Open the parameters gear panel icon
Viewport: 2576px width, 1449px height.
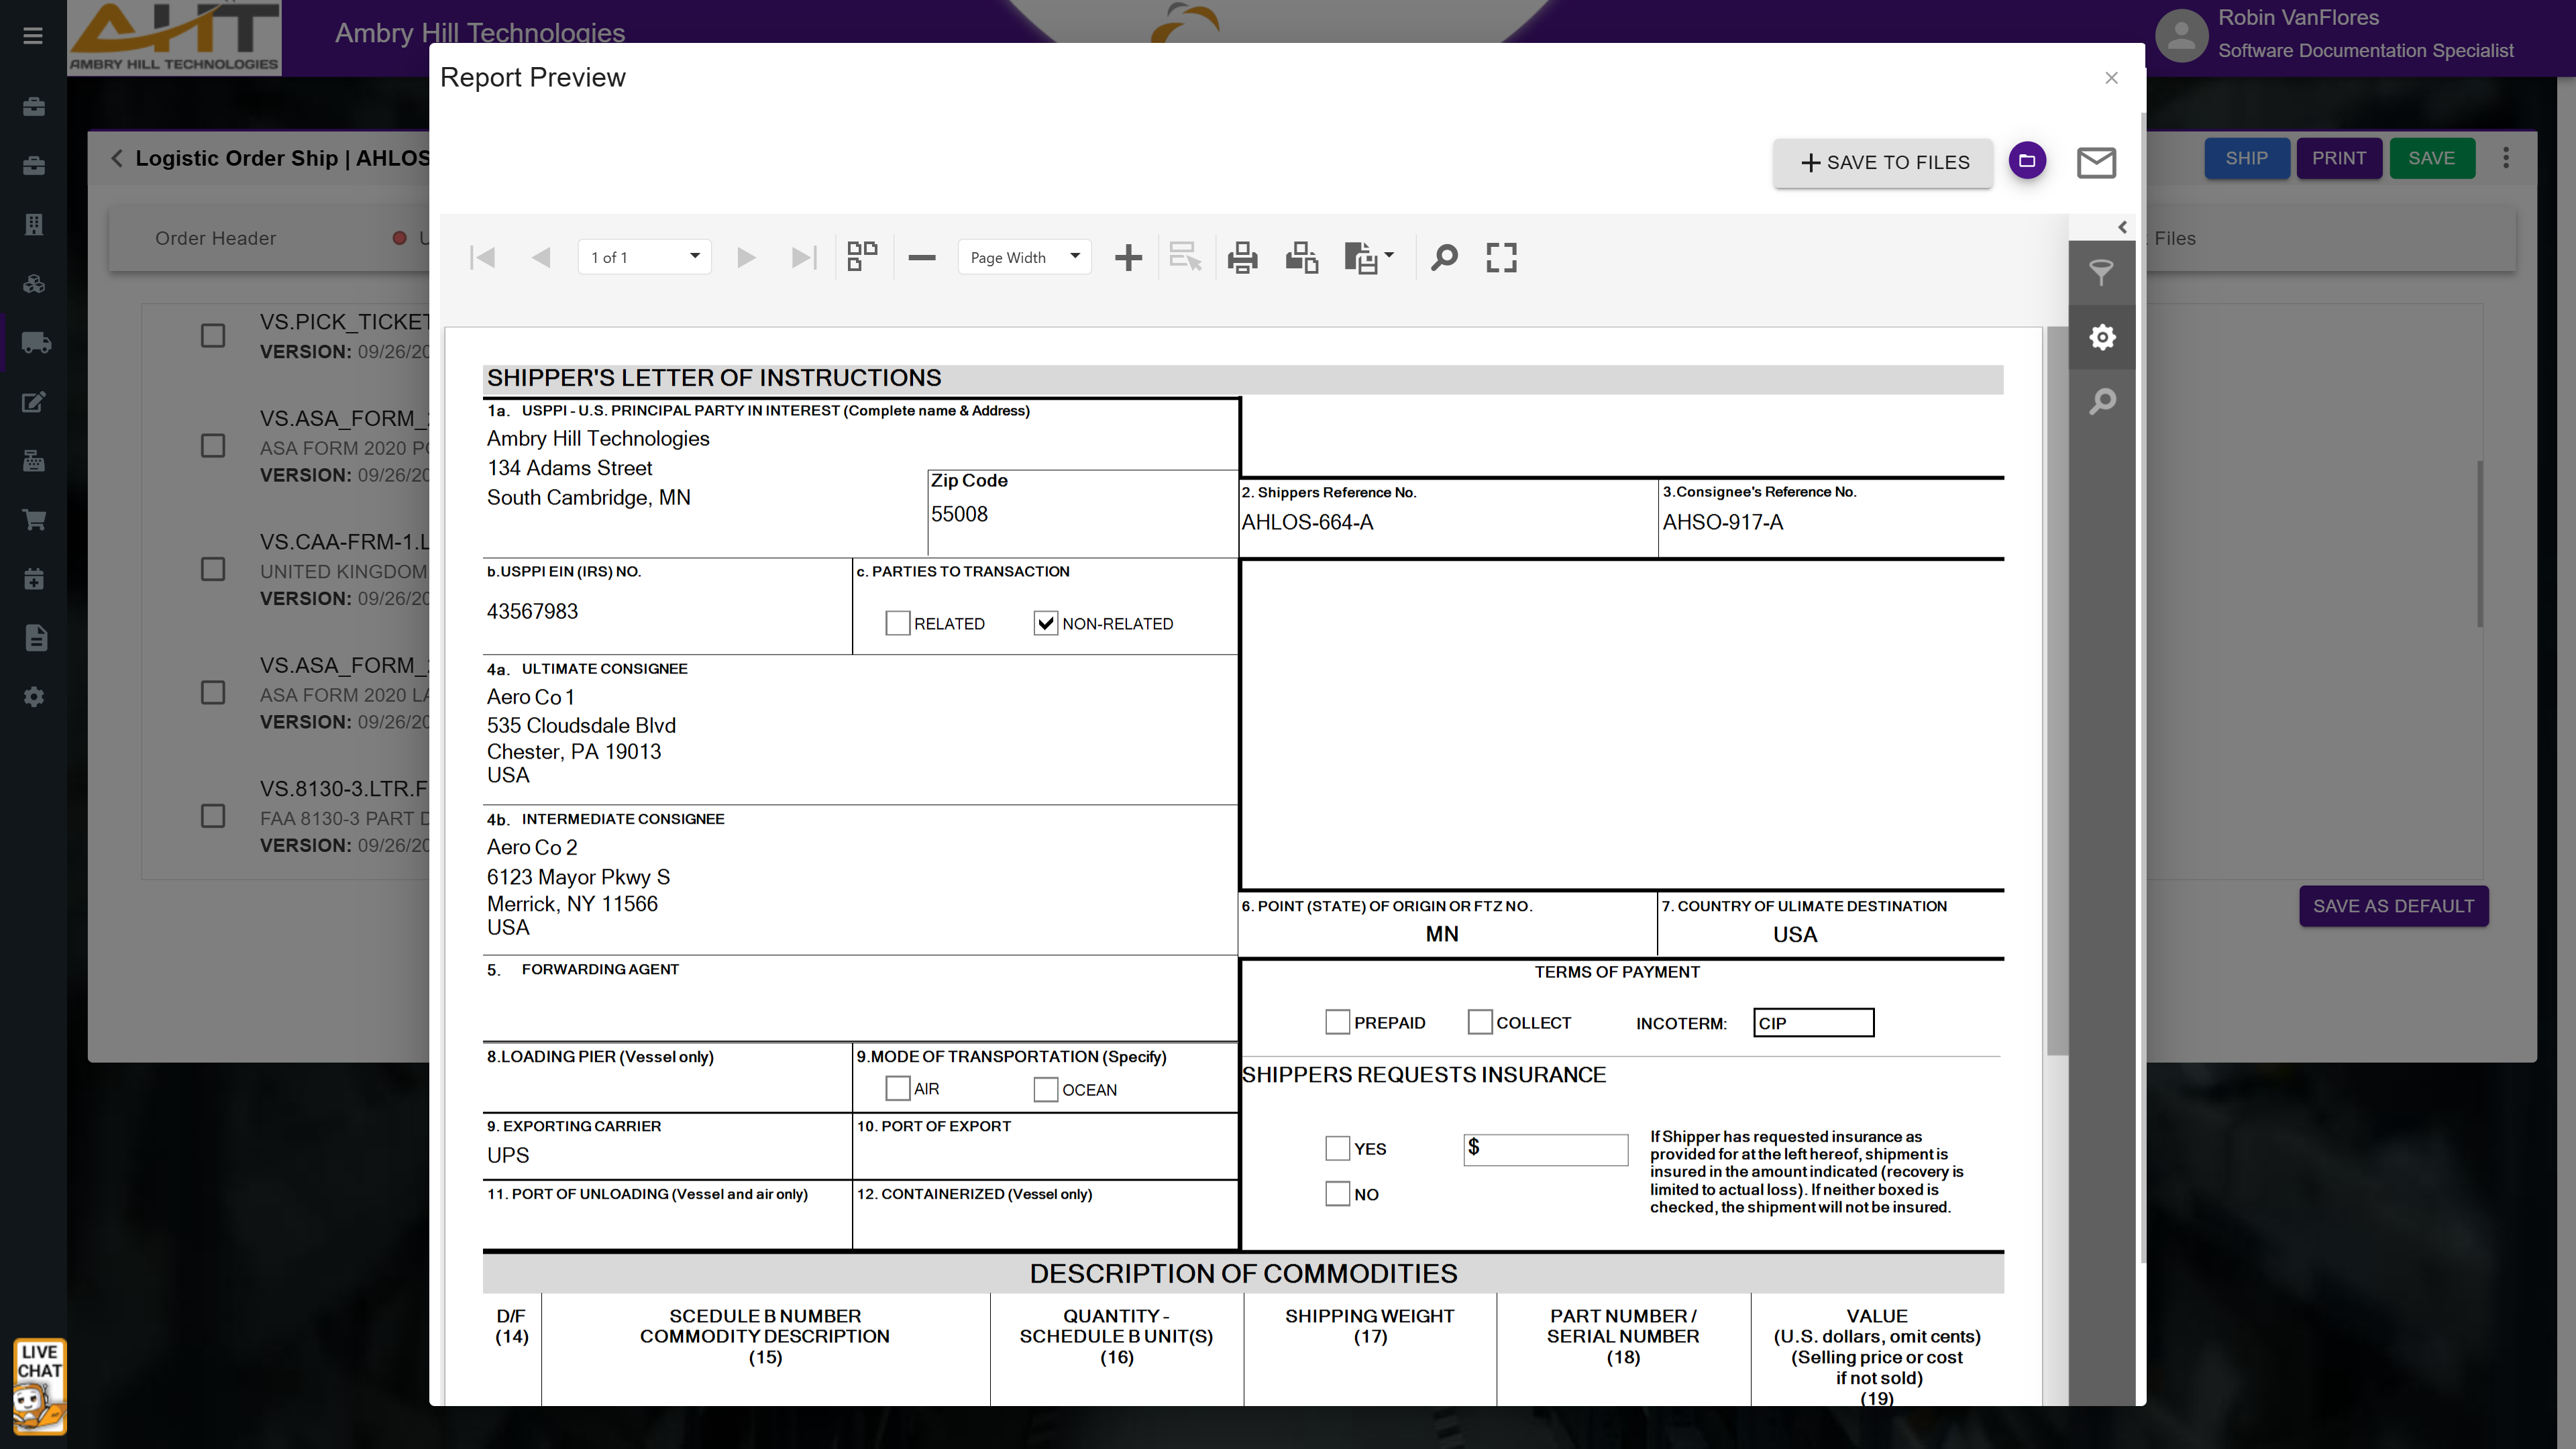(x=2102, y=338)
